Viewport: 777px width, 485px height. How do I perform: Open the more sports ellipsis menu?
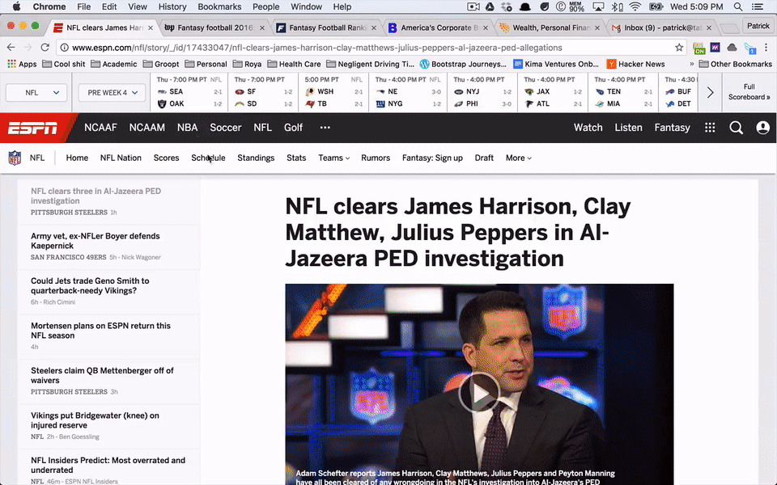325,128
